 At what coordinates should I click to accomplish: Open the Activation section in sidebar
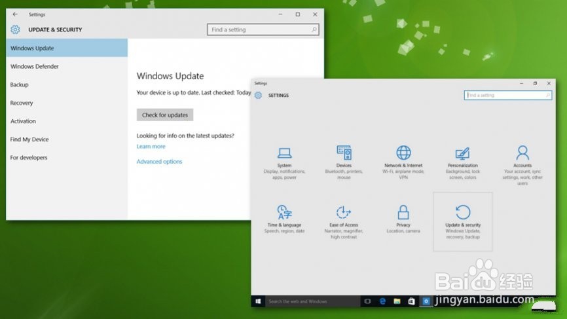[x=67, y=121]
